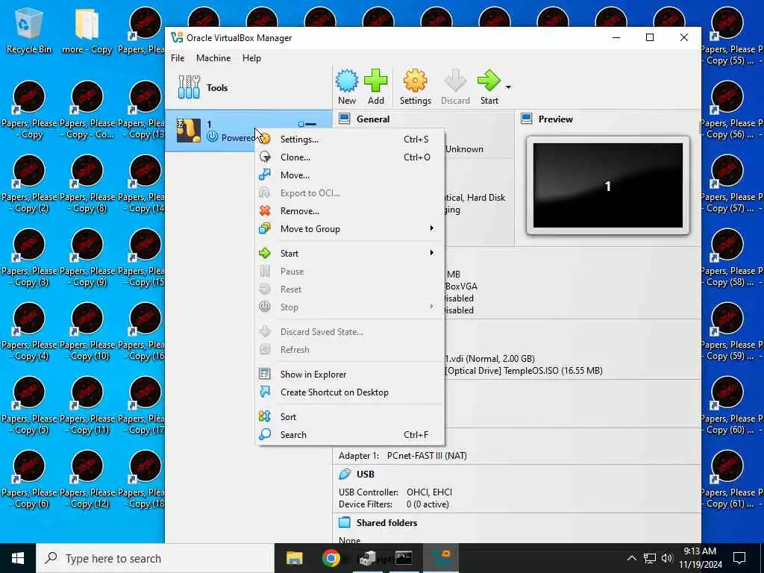Select the 'Papers, Please - Copy (12)' shortcut

(x=87, y=480)
